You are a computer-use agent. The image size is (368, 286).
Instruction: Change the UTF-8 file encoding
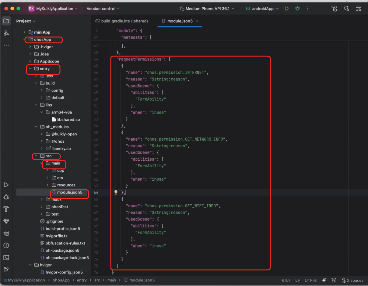coord(310,280)
